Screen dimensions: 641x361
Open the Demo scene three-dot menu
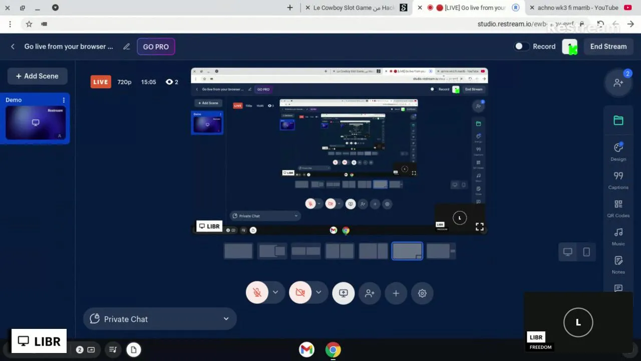[x=64, y=100]
